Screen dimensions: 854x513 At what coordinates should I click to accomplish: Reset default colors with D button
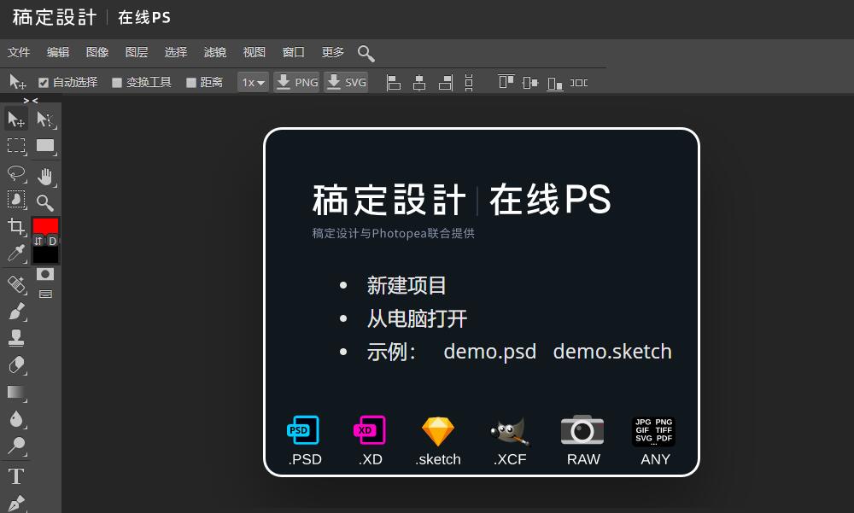click(53, 241)
